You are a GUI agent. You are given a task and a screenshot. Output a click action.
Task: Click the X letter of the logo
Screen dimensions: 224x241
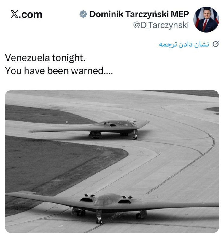pos(14,14)
